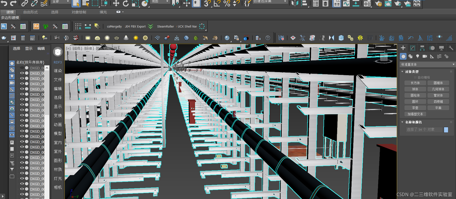Select the Lights category bulb icon
Screen dimensions: 456x199
[x=418, y=56]
